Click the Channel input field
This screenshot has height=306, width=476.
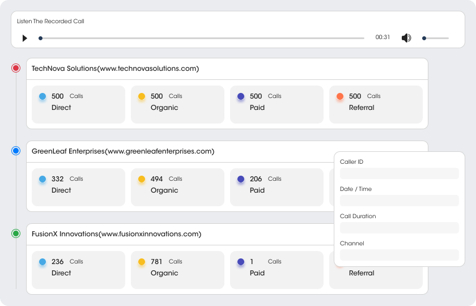coord(399,255)
